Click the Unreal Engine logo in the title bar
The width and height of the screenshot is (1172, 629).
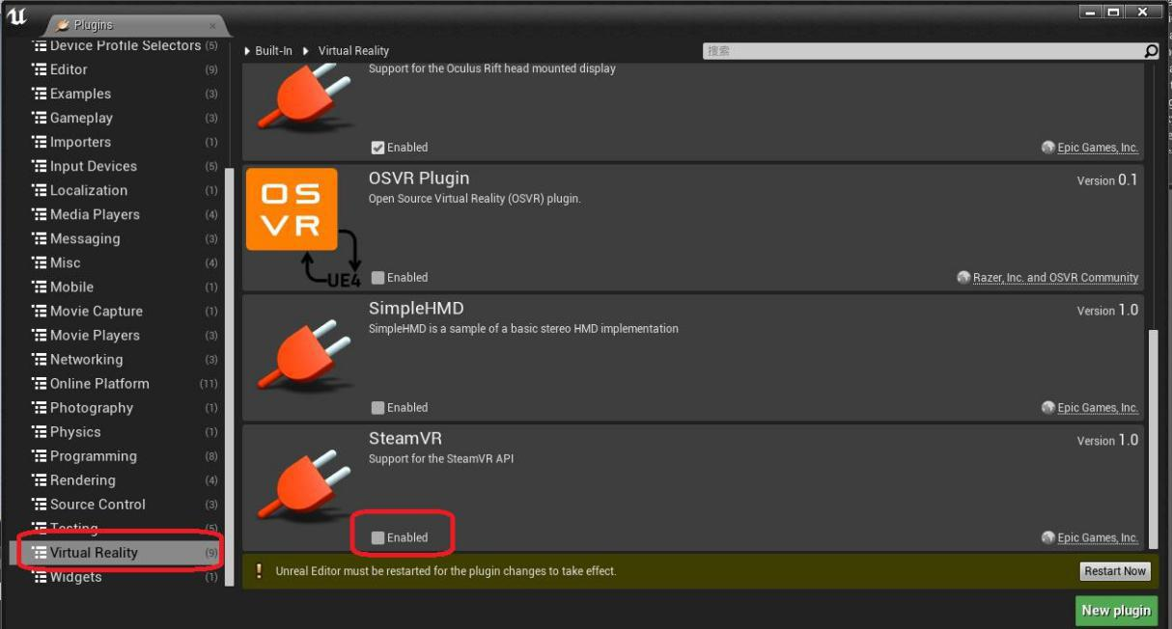click(x=16, y=16)
